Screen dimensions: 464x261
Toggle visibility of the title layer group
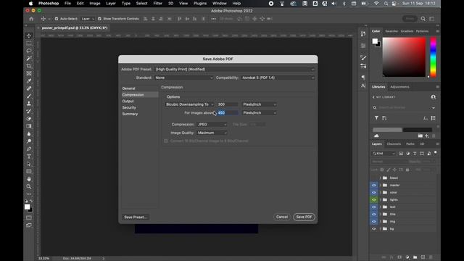point(374,215)
